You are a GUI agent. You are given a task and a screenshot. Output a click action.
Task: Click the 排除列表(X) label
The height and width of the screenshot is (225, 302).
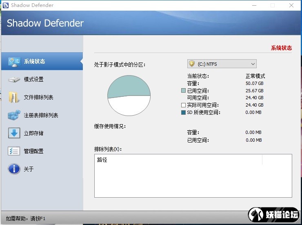click(x=108, y=149)
